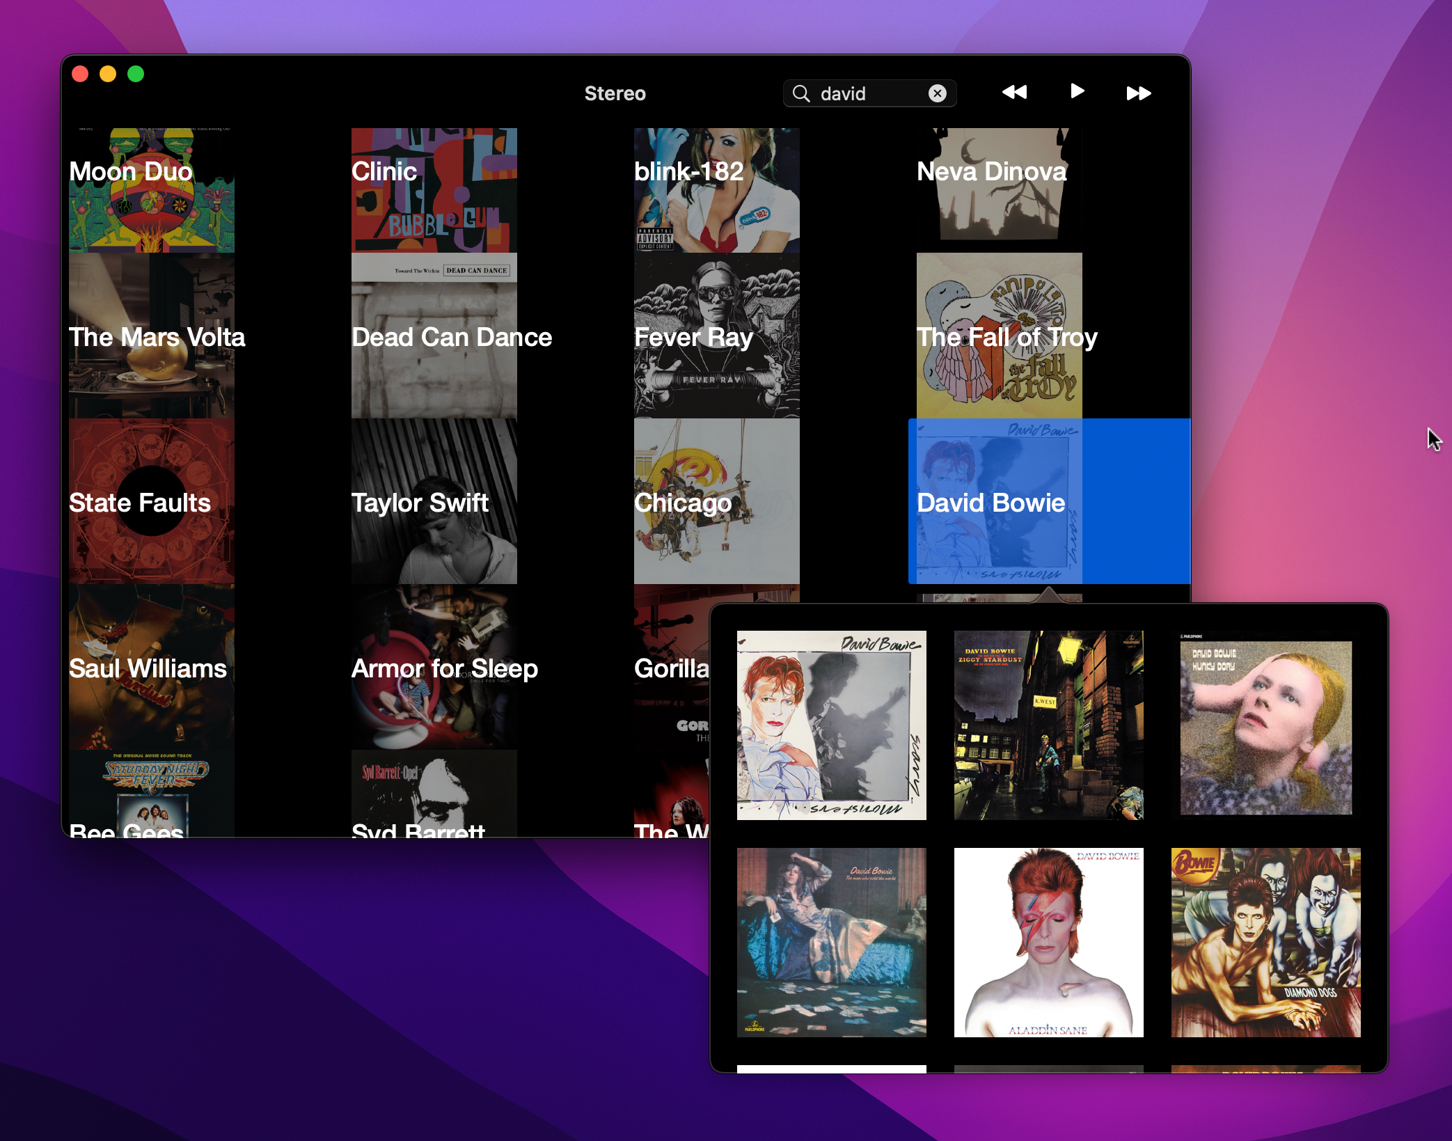Open the Fever Ray artist tile
Viewport: 1452px width, 1141px height.
pyautogui.click(x=717, y=336)
